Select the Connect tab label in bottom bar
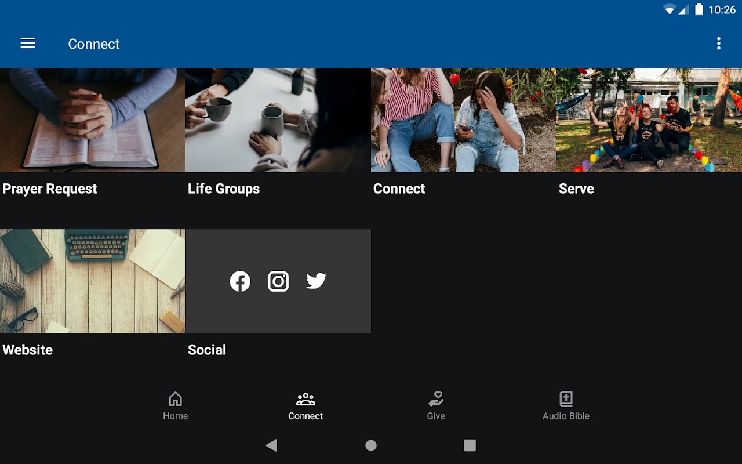The width and height of the screenshot is (742, 464). [x=305, y=416]
